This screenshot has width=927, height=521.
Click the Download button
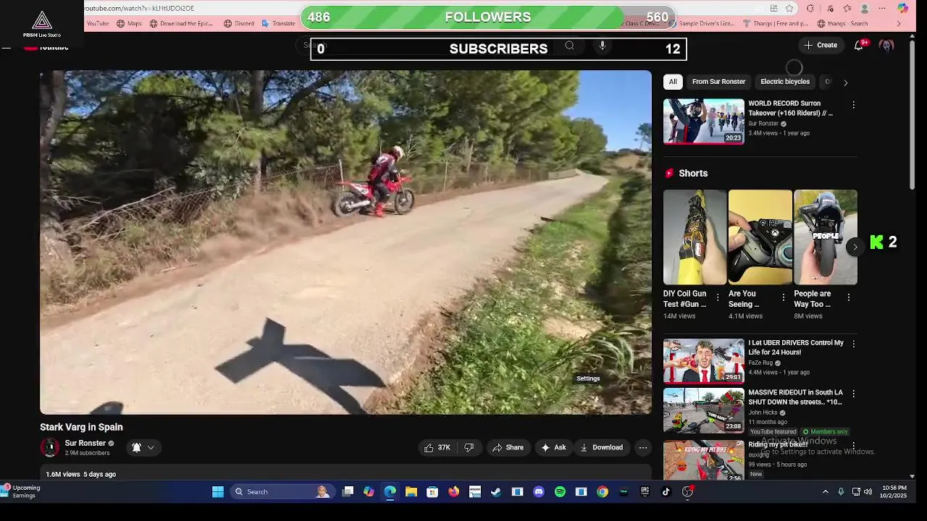pyautogui.click(x=601, y=447)
